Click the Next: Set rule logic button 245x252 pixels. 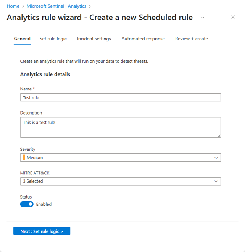click(x=42, y=231)
